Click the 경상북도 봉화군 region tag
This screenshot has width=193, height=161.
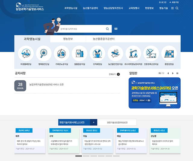(24, 130)
